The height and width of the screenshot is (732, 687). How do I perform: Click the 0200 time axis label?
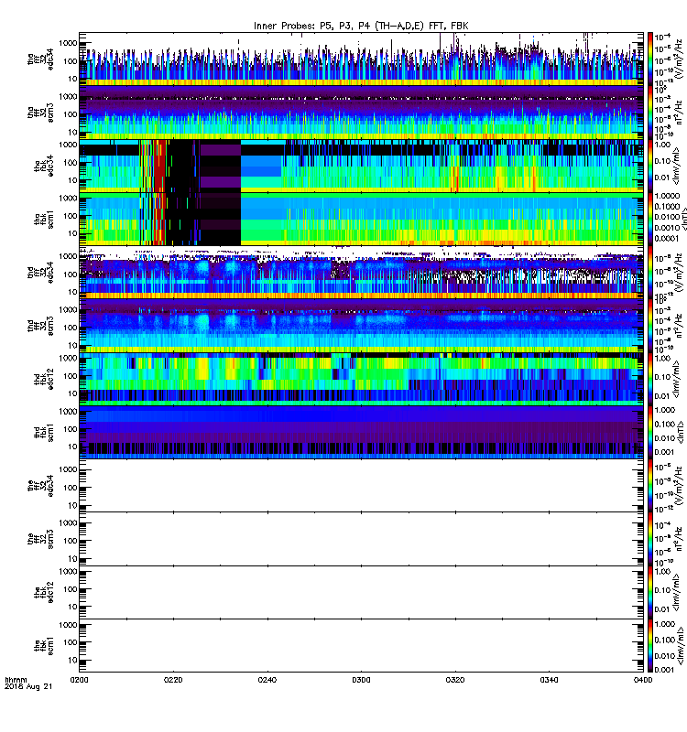coord(79,680)
